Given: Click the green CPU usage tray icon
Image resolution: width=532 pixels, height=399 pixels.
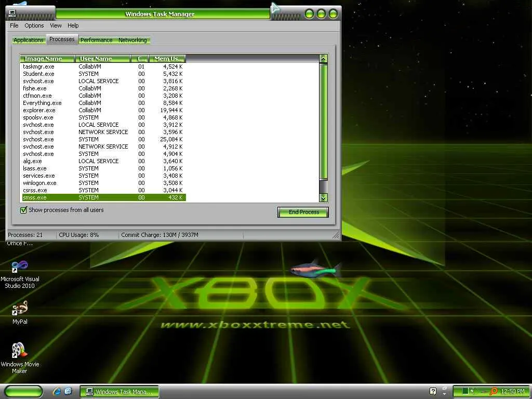Looking at the screenshot, I should click(x=465, y=391).
